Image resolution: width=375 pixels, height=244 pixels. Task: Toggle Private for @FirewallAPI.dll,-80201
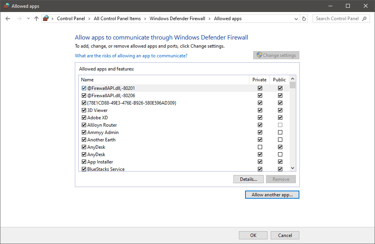(x=260, y=88)
